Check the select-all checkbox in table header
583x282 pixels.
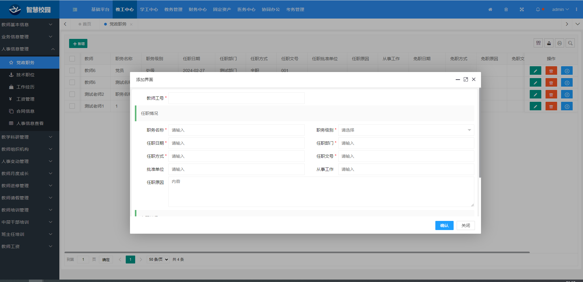click(x=72, y=59)
